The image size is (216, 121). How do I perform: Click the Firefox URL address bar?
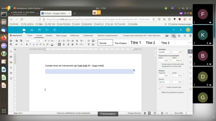[x=97, y=19]
